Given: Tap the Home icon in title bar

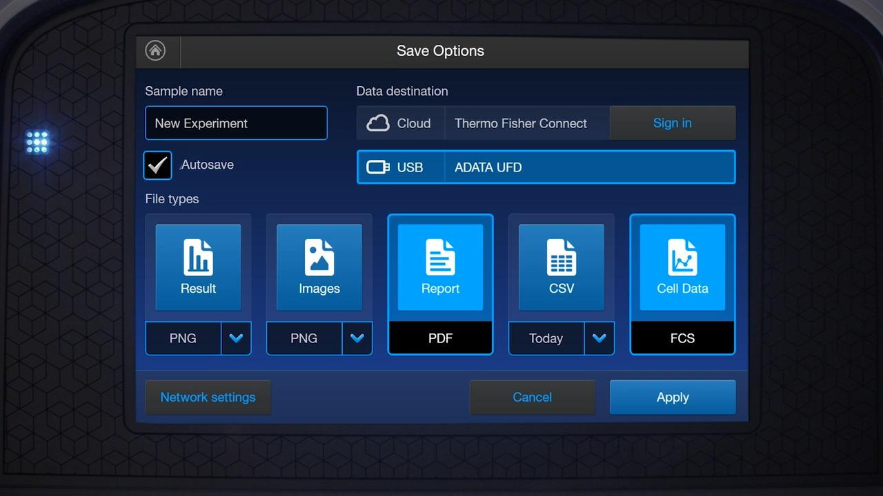Looking at the screenshot, I should click(x=155, y=51).
